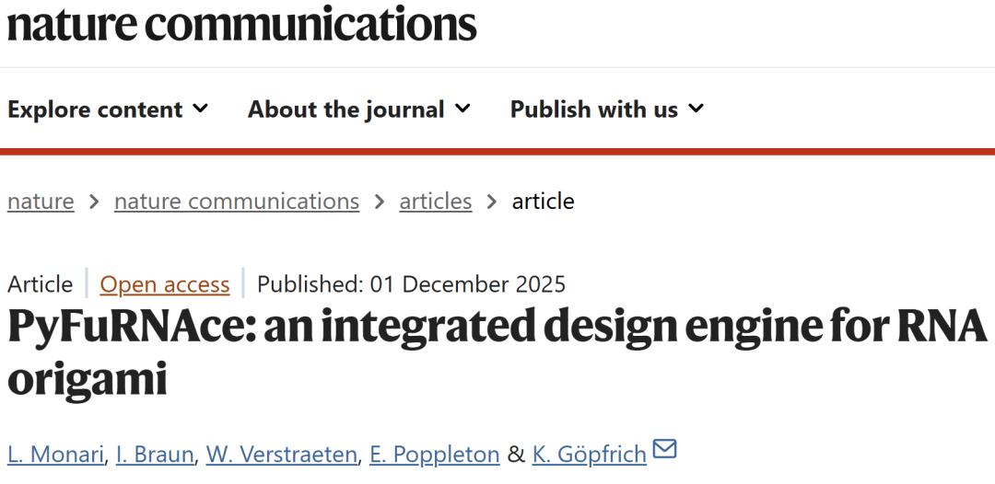
Task: Click the envelope icon beside K. Göpfrich
Action: tap(664, 449)
